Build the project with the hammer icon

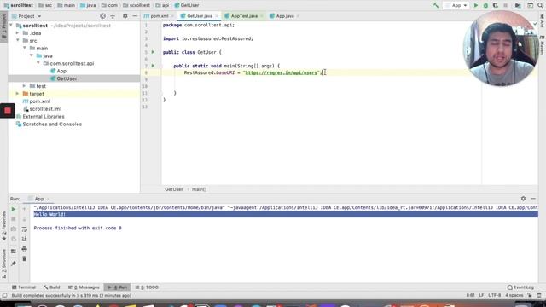tap(436, 5)
